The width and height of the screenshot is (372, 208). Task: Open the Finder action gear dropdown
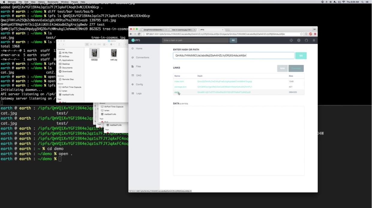(x=112, y=44)
